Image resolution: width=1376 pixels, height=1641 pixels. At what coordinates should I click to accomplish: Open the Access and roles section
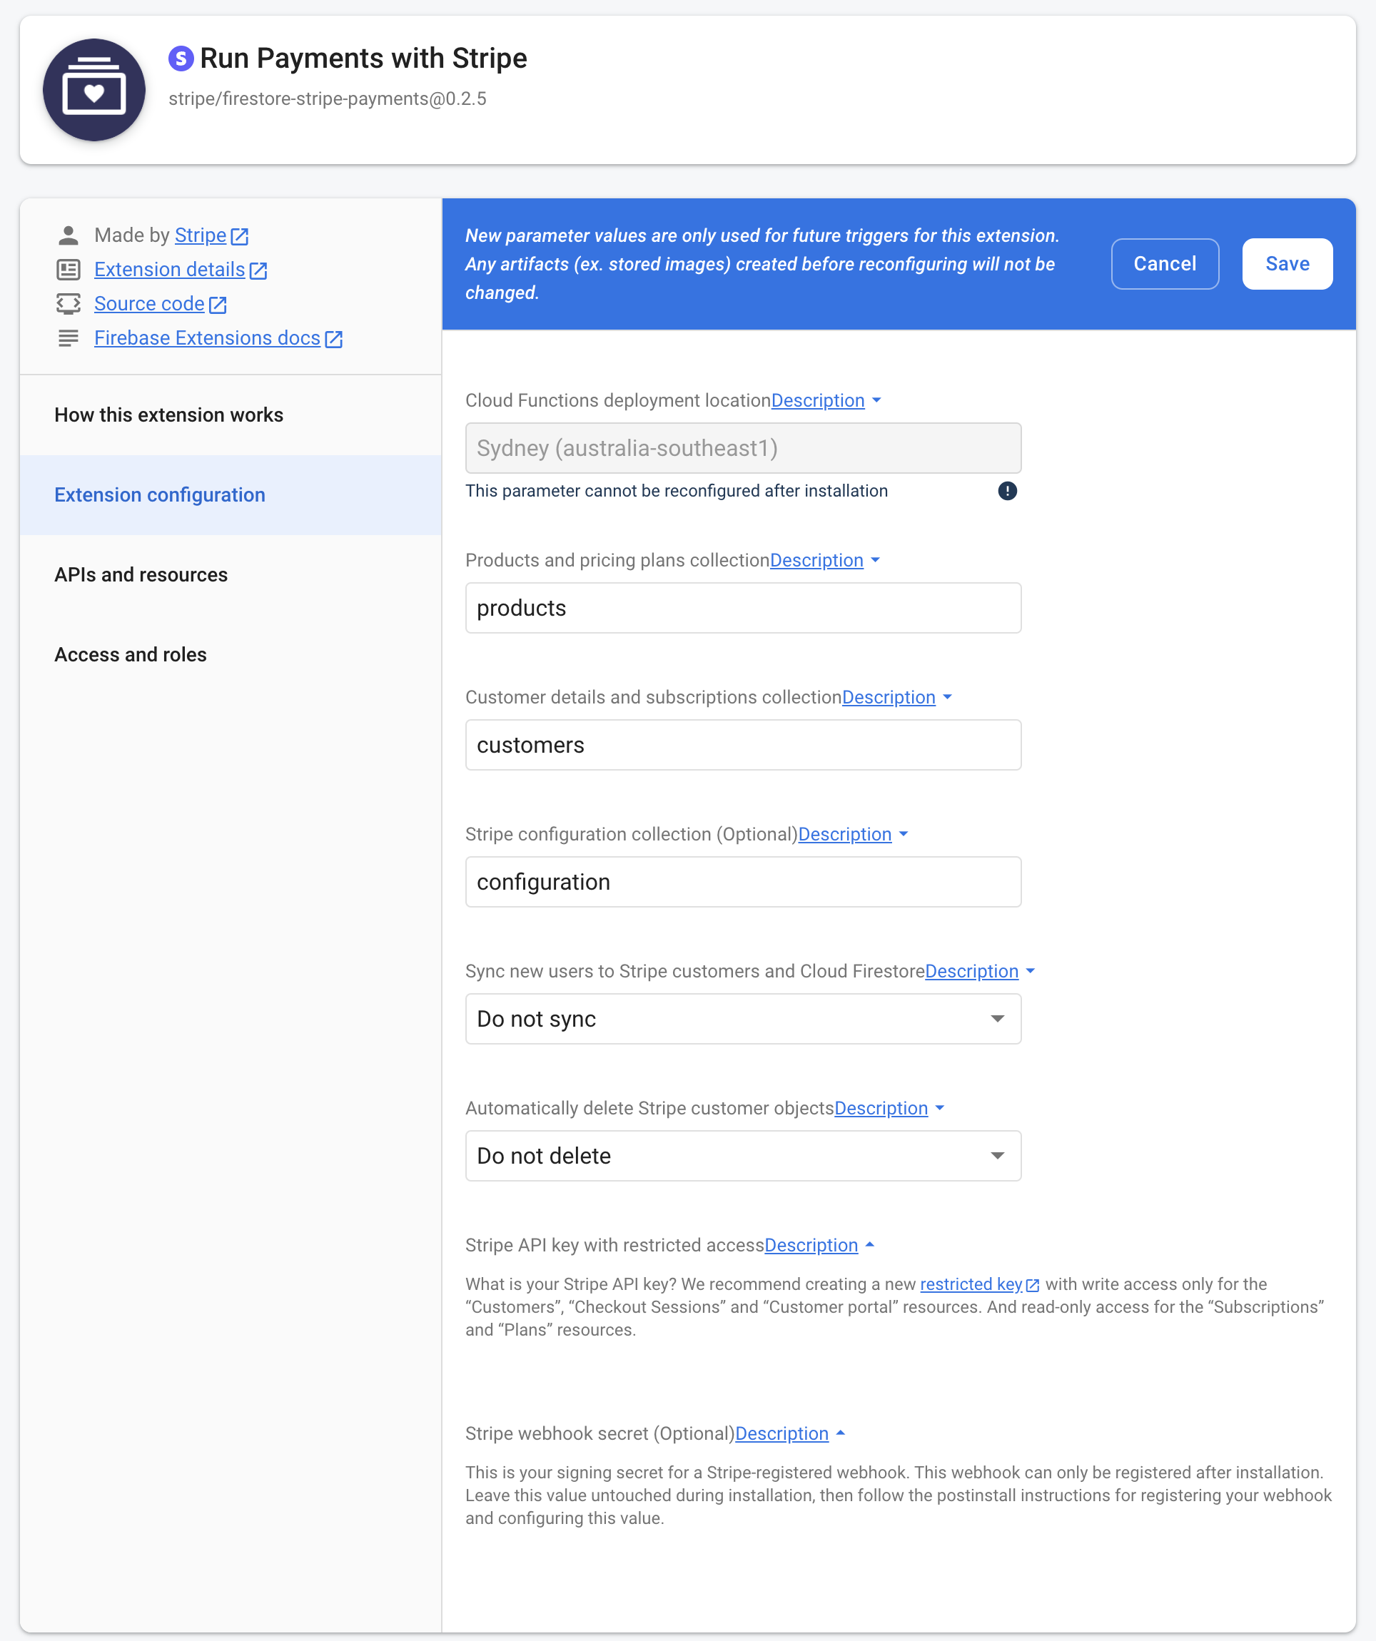(x=130, y=654)
